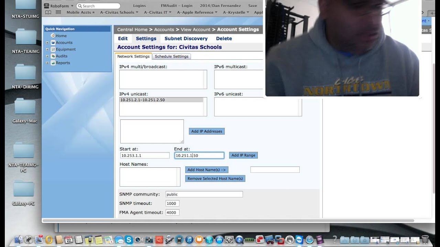Open the bookmarks book icon
Image resolution: width=440 pixels, height=247 pixels.
click(x=48, y=12)
